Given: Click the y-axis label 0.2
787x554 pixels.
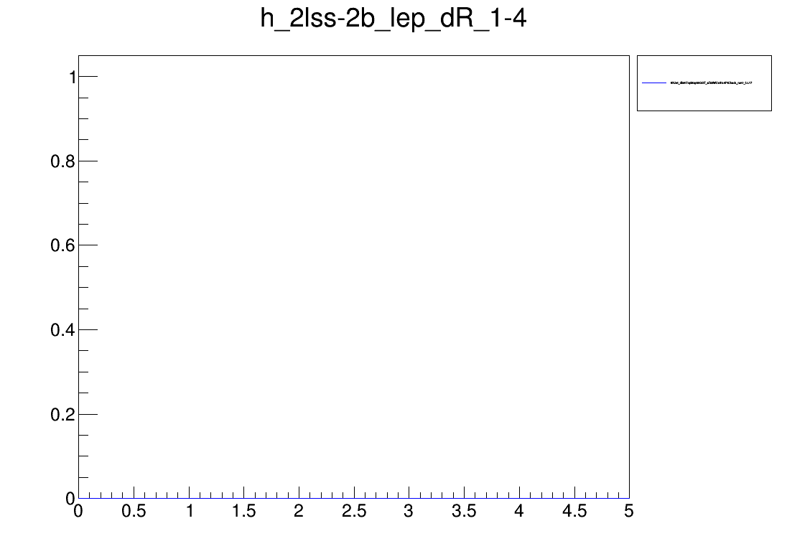Looking at the screenshot, I should point(62,415).
